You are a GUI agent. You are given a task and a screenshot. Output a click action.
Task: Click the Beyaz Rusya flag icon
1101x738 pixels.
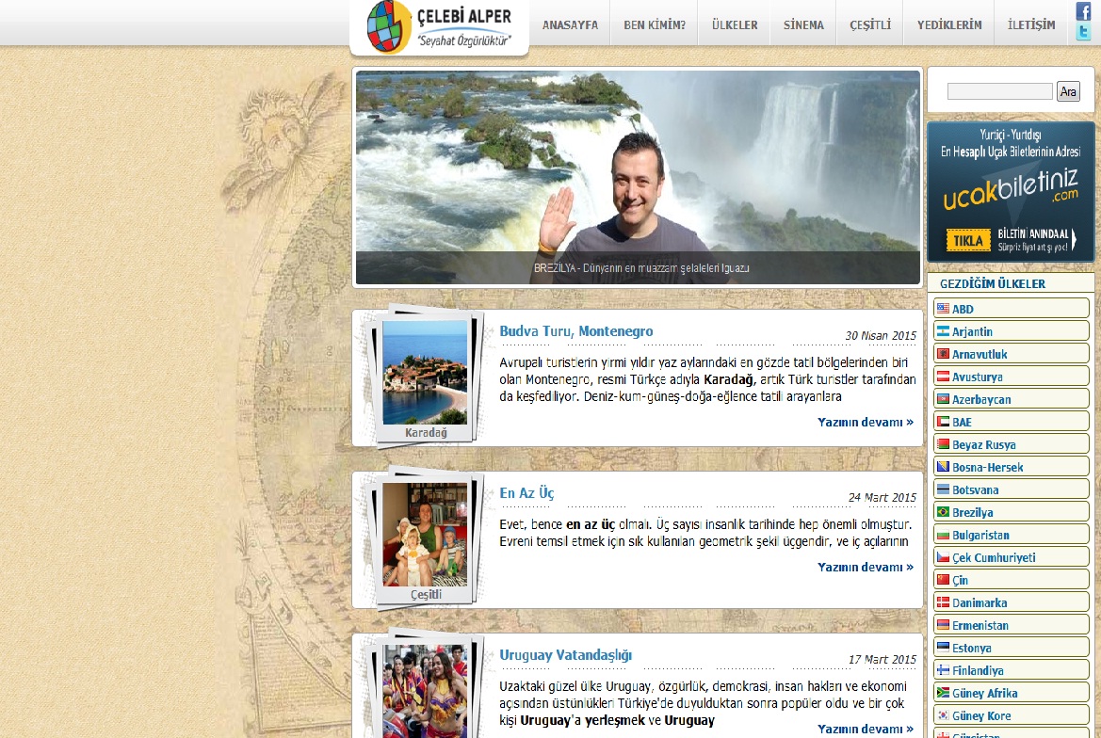pos(943,444)
